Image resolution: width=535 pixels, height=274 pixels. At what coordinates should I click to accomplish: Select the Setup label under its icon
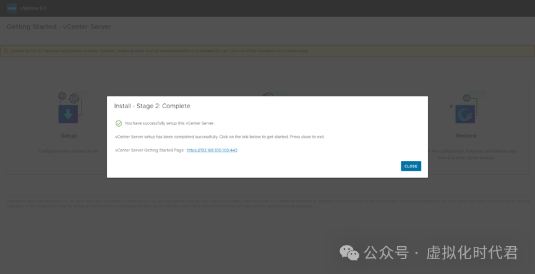click(69, 135)
